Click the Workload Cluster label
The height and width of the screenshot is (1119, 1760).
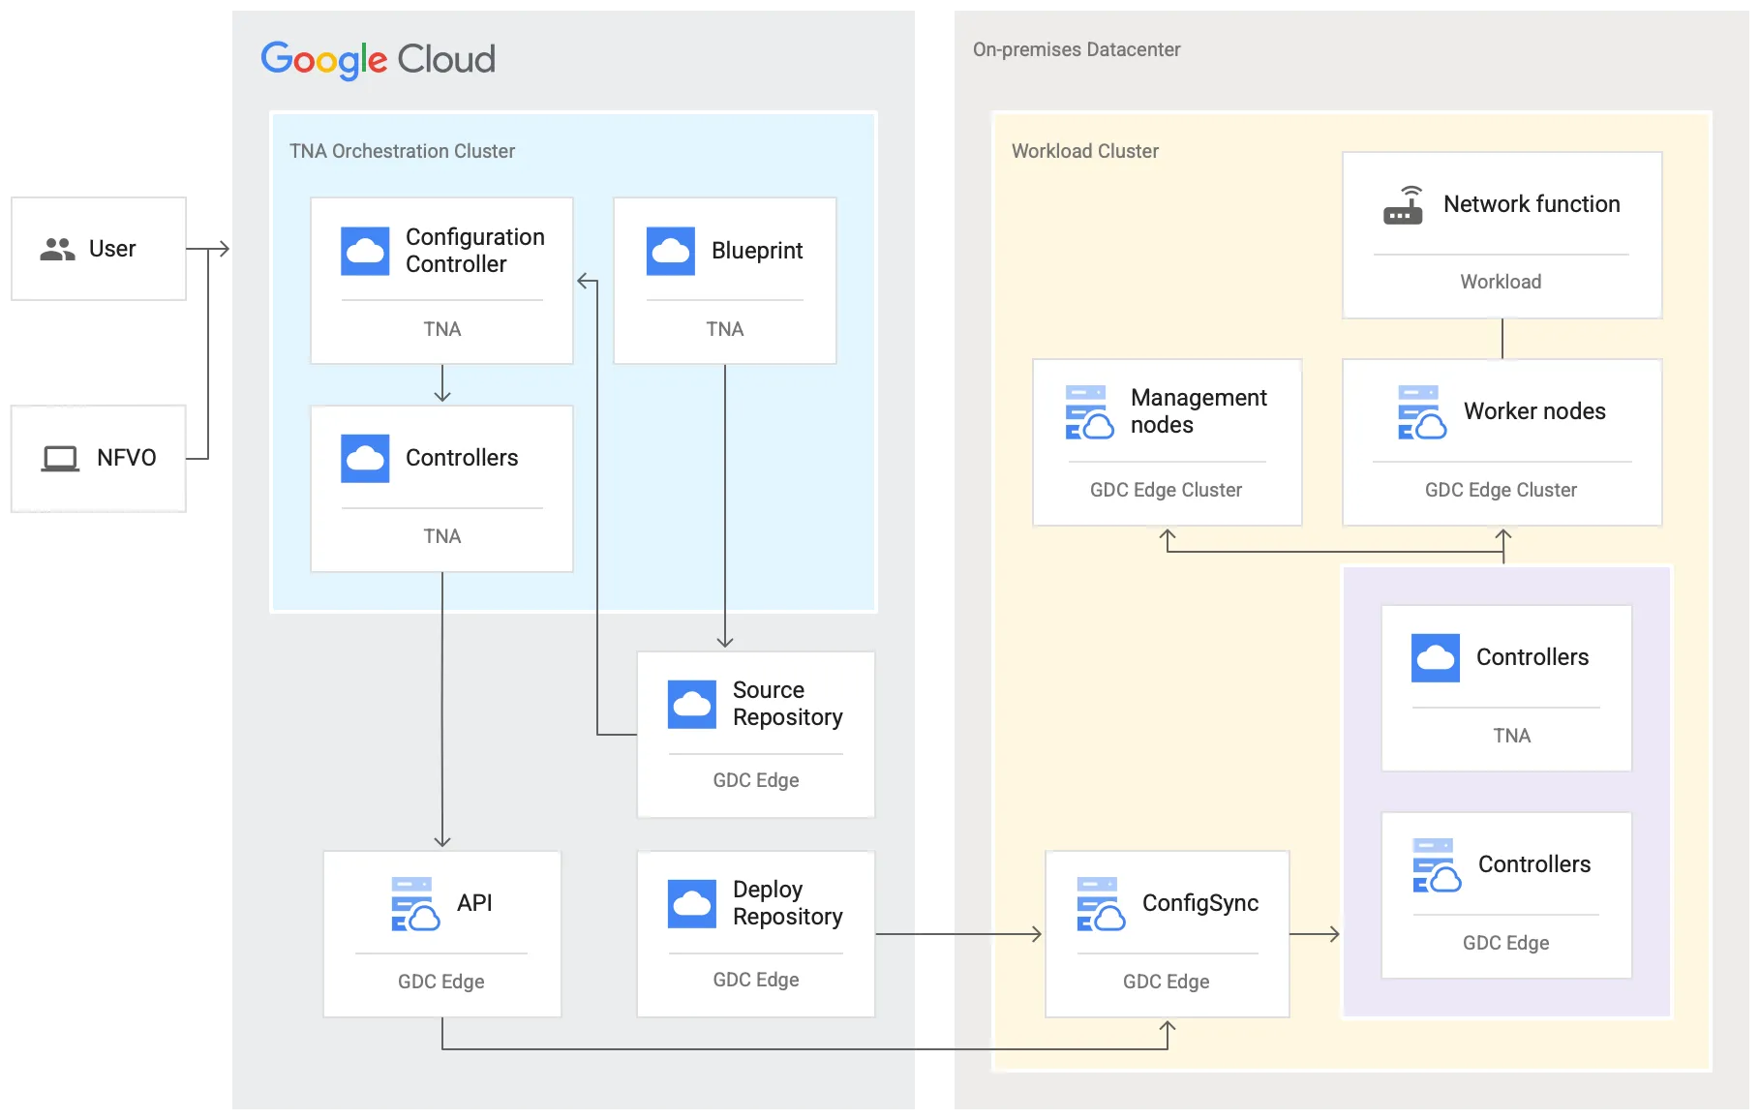pyautogui.click(x=1084, y=151)
